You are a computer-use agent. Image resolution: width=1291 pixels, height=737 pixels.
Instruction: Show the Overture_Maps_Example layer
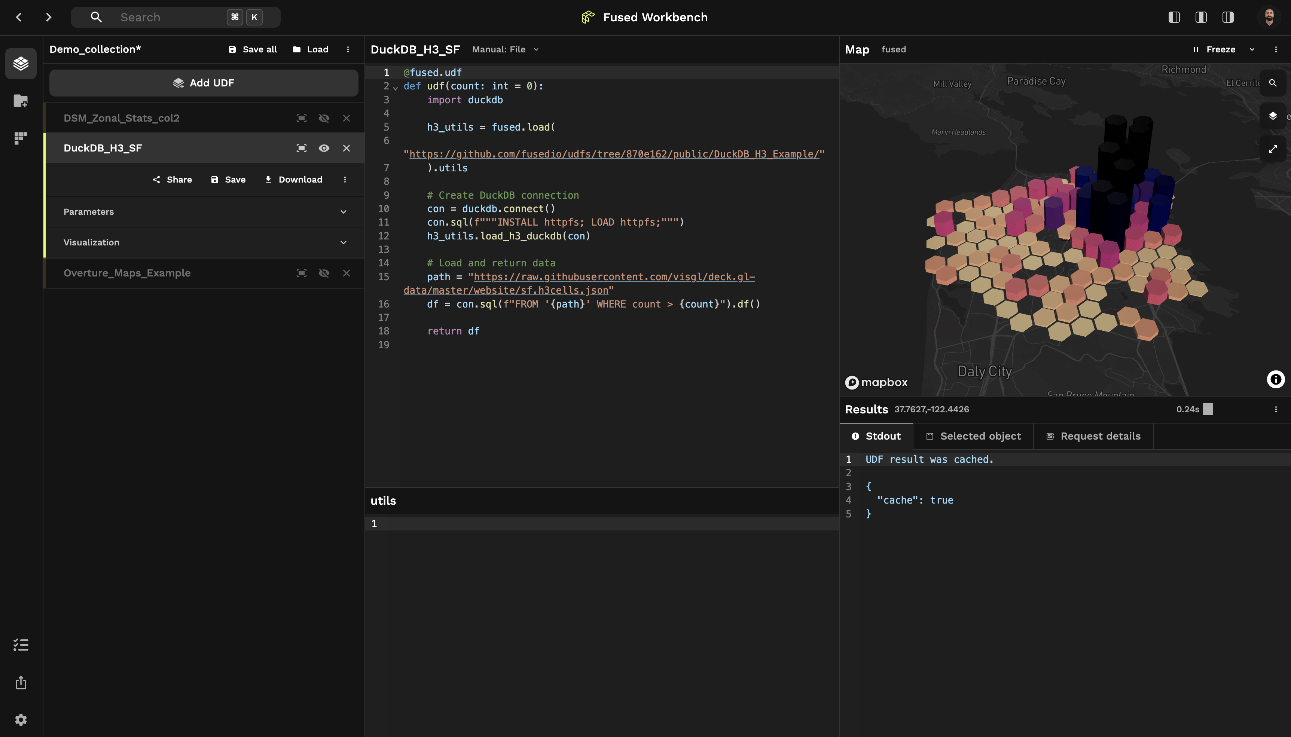pos(324,273)
